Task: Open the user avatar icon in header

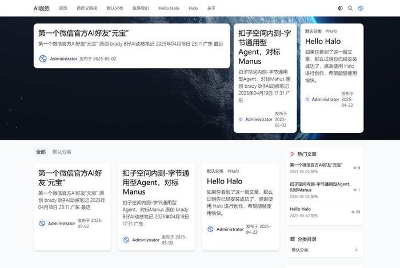Action: (x=361, y=8)
